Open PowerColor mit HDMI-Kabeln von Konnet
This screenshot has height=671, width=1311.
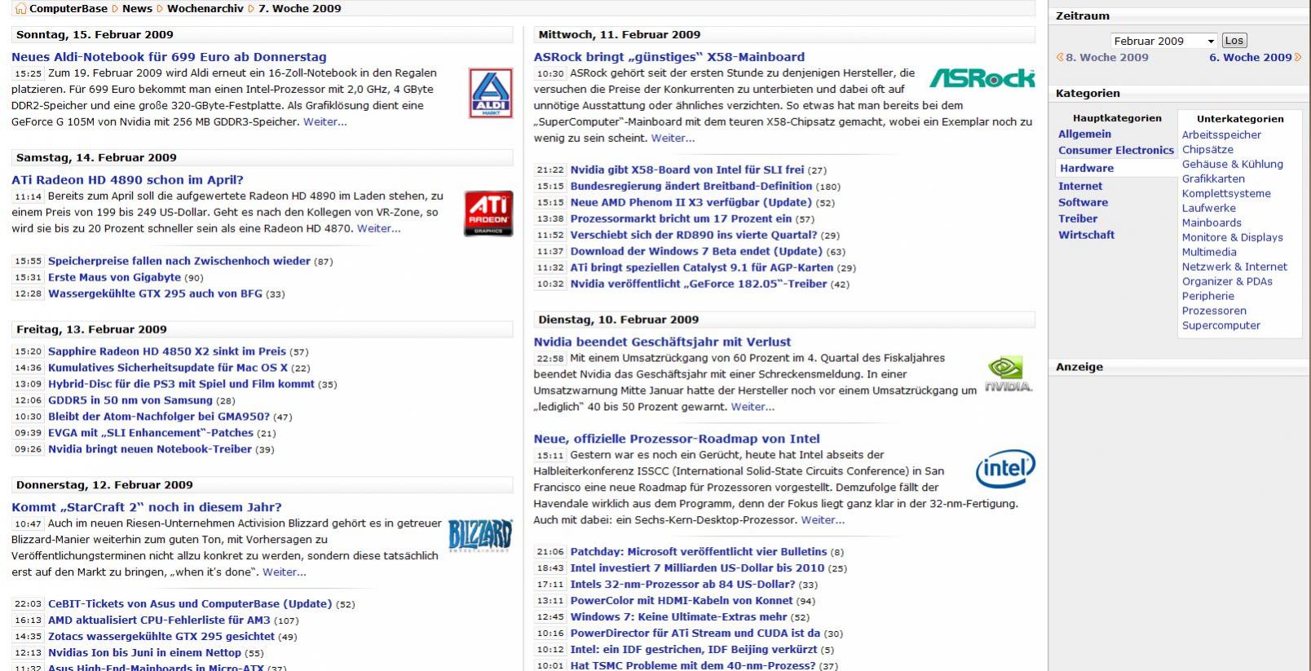point(682,601)
